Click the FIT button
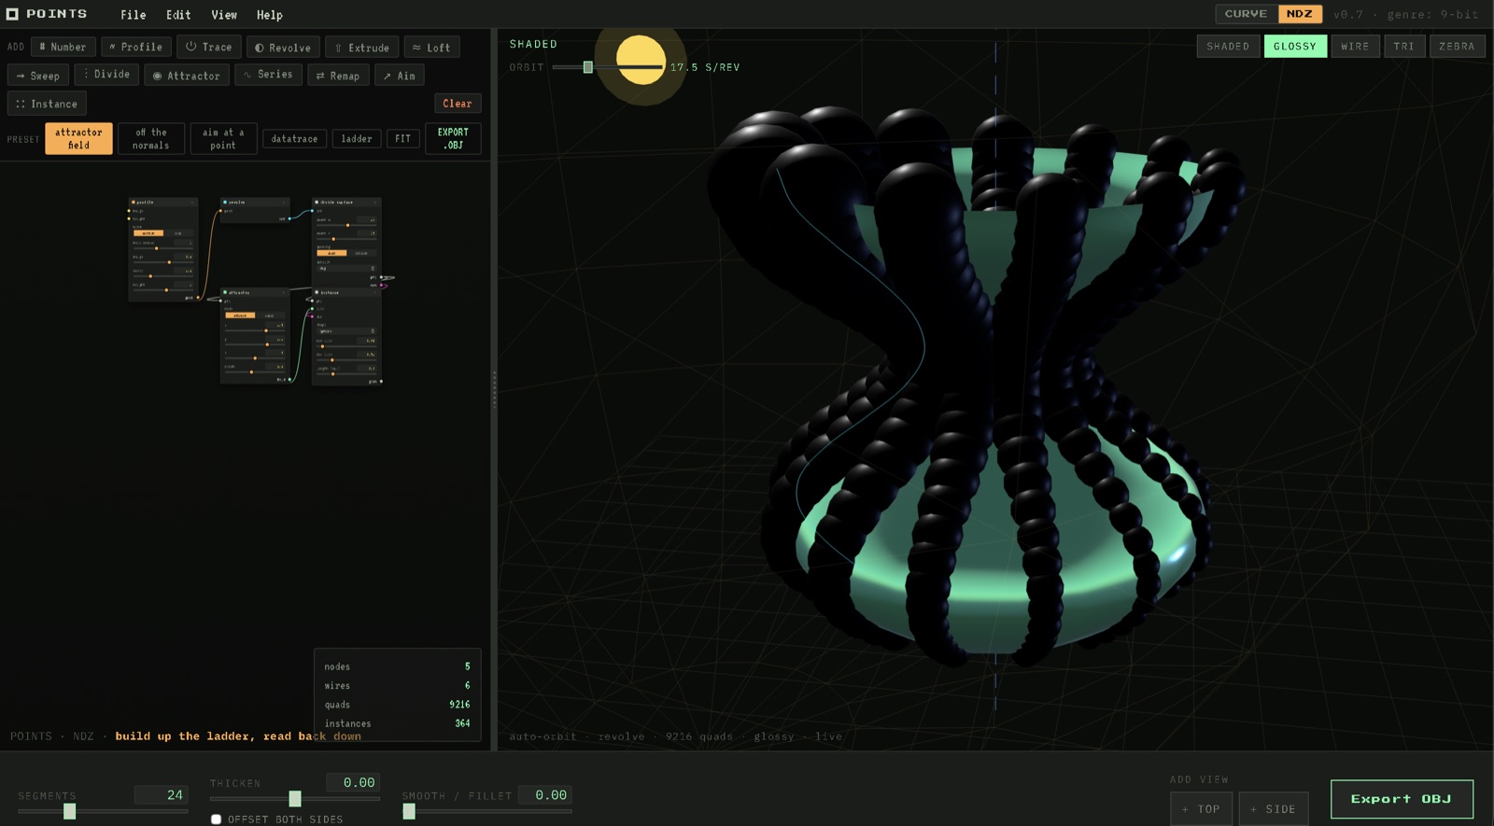 click(402, 138)
